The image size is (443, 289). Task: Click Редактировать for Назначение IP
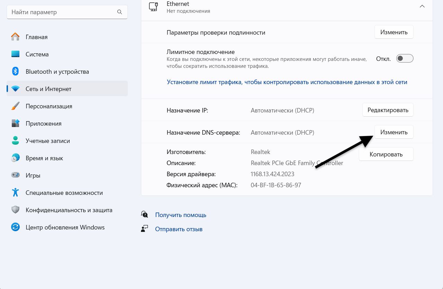[x=388, y=110]
